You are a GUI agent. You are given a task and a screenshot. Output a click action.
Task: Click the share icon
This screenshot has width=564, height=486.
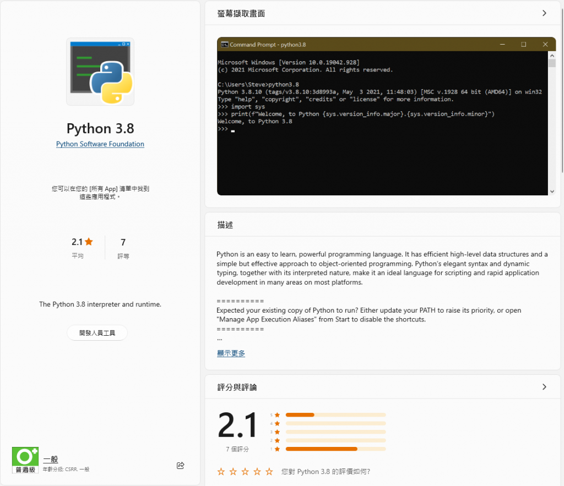click(181, 466)
